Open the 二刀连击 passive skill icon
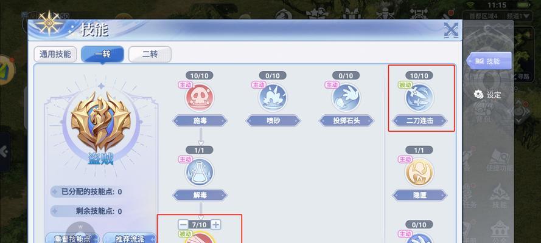The image size is (541, 243). [419, 97]
